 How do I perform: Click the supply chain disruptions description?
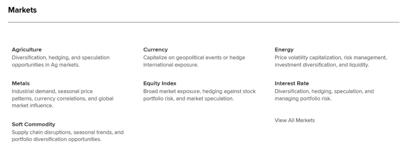click(68, 136)
